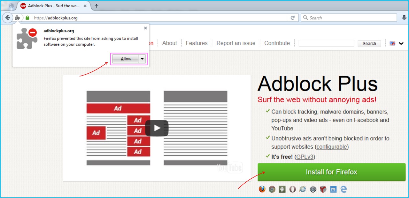Select the Android icon
409x198 pixels.
pos(282,189)
